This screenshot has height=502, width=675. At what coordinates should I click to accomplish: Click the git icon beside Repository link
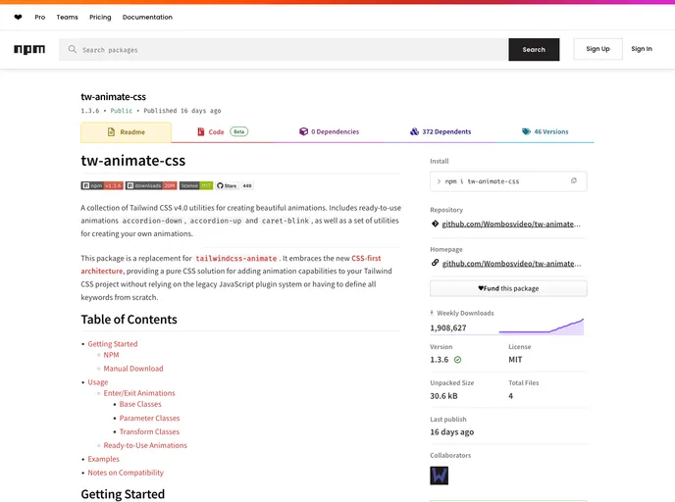(x=435, y=224)
